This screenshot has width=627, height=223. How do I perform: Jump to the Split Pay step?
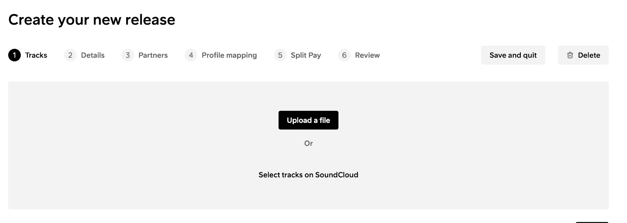tap(306, 55)
